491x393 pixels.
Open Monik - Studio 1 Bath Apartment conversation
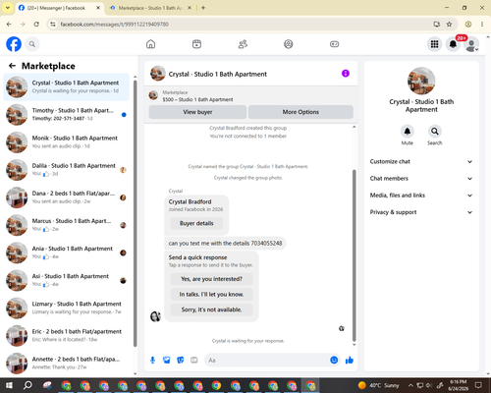coord(66,142)
